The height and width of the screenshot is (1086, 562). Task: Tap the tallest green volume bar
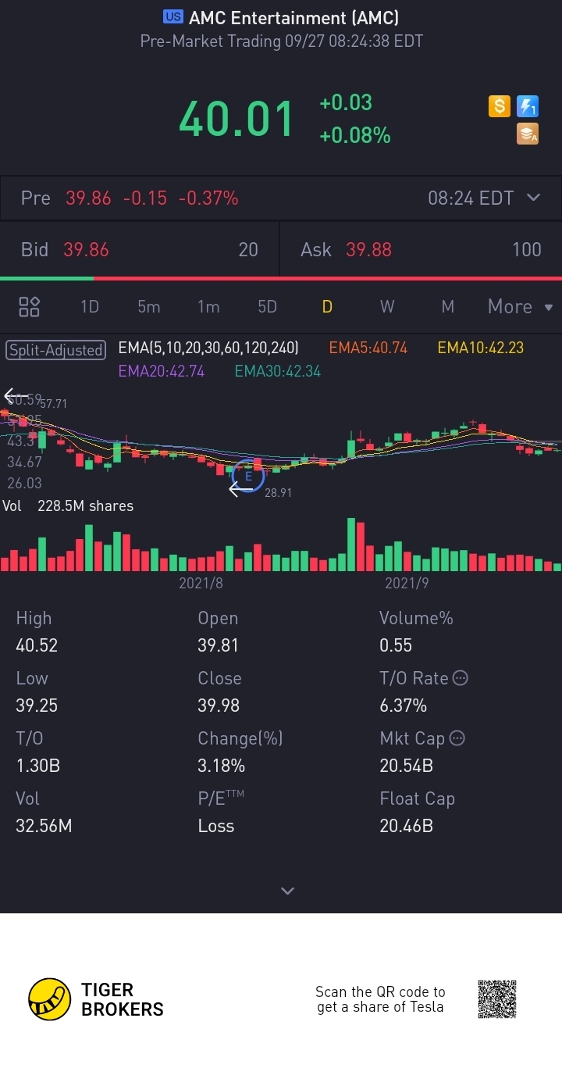click(x=351, y=545)
